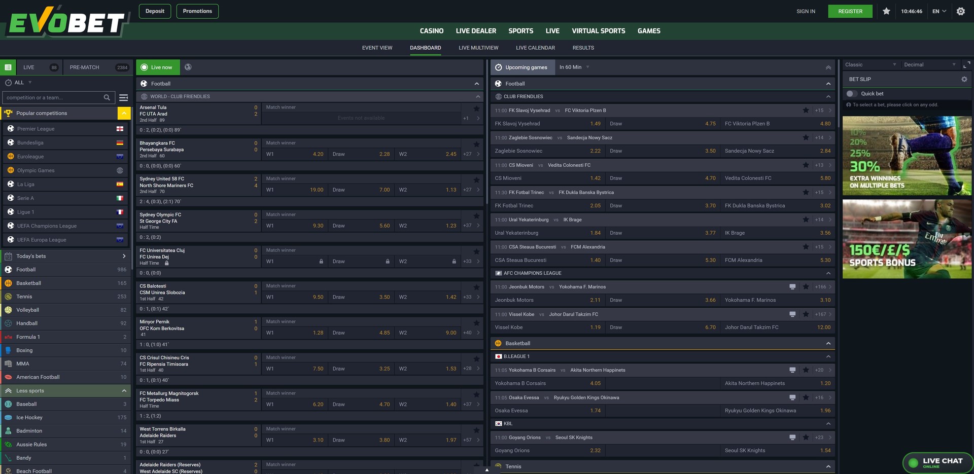The image size is (974, 474).
Task: Open the CASINO menu
Action: point(432,31)
